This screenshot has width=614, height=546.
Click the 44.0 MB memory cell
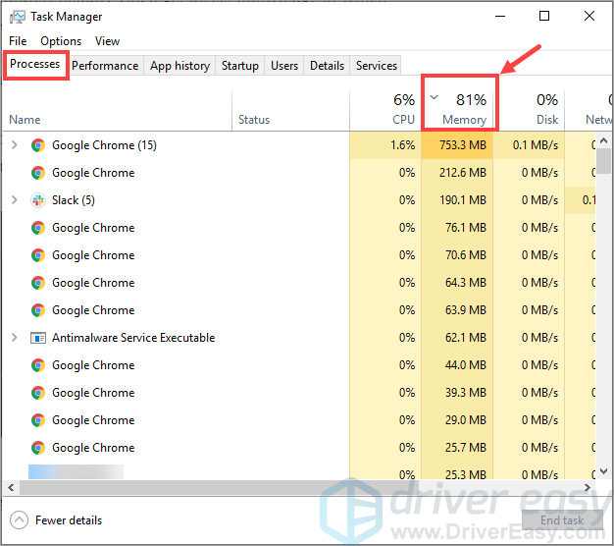(x=457, y=365)
